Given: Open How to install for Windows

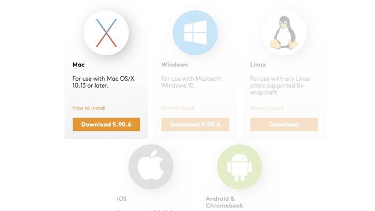Looking at the screenshot, I should 178,108.
